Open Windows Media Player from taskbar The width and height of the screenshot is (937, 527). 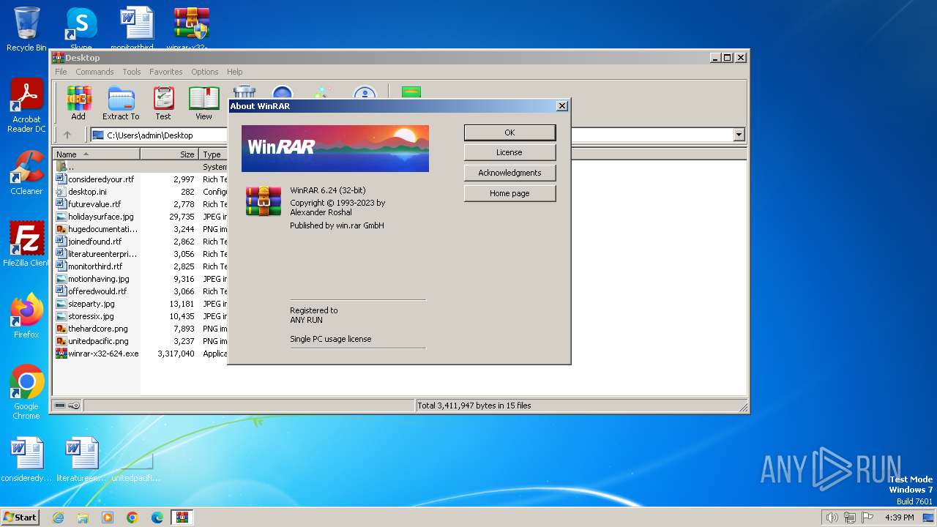108,517
